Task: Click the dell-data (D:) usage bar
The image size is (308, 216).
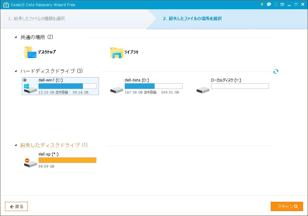Action: point(153,86)
